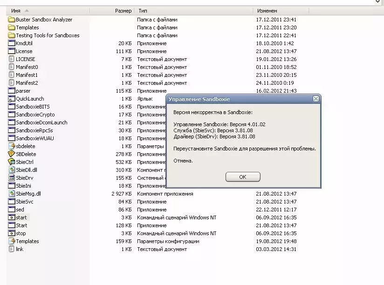Image resolution: width=384 pixels, height=285 pixels.
Task: Click the dialog text Переустановите Sandboxie message
Action: pos(245,149)
